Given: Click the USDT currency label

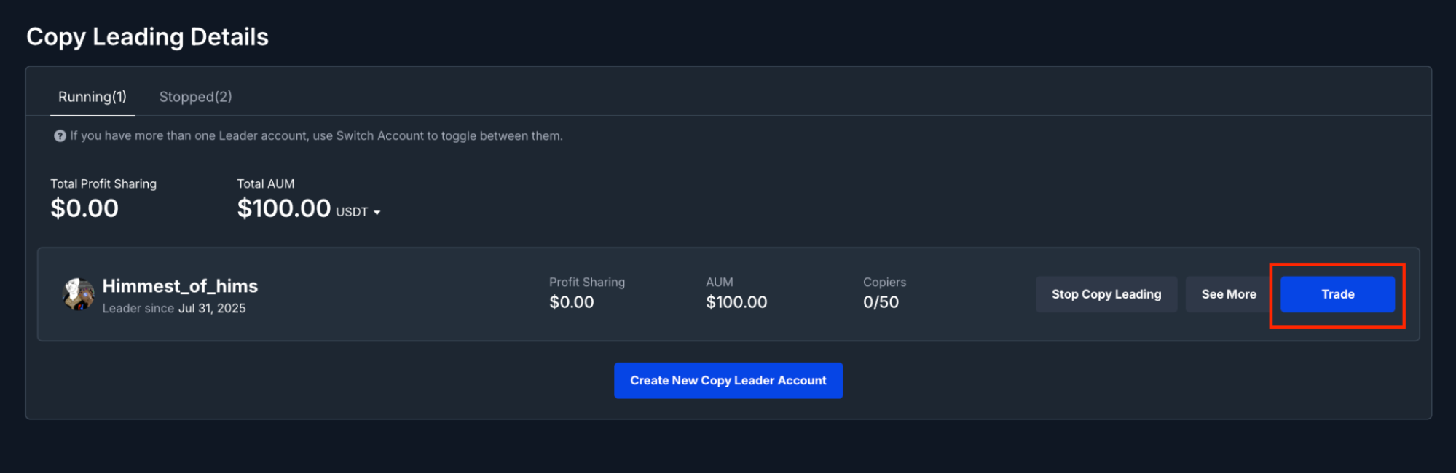Looking at the screenshot, I should click(352, 212).
